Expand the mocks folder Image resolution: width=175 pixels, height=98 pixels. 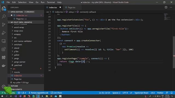17,72
